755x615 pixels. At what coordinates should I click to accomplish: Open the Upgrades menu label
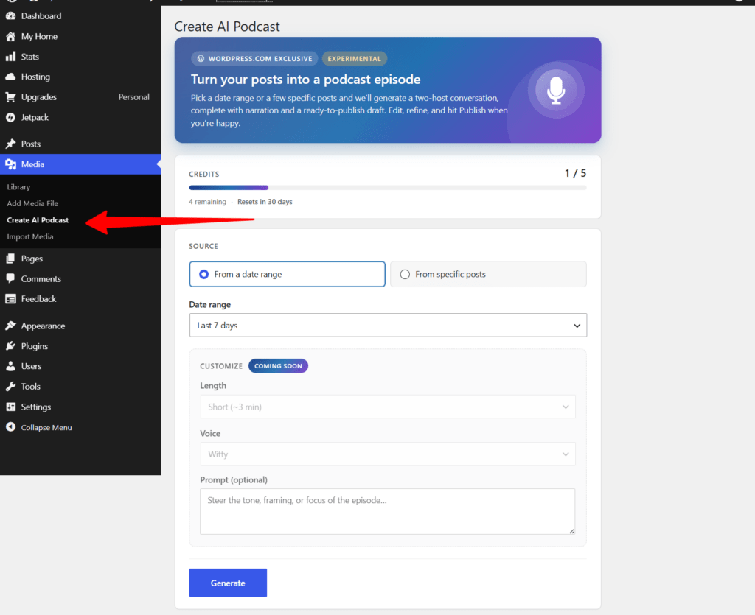click(x=39, y=97)
